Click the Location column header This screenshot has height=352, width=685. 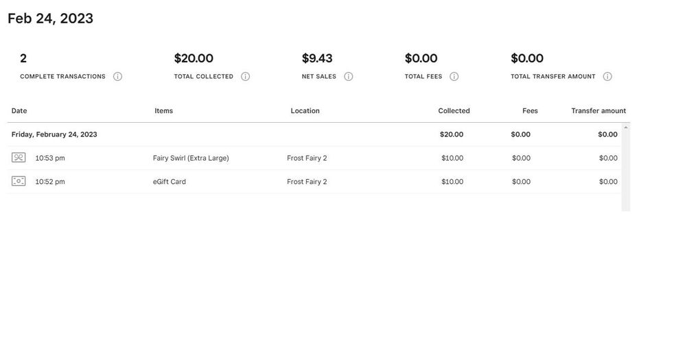click(x=305, y=111)
